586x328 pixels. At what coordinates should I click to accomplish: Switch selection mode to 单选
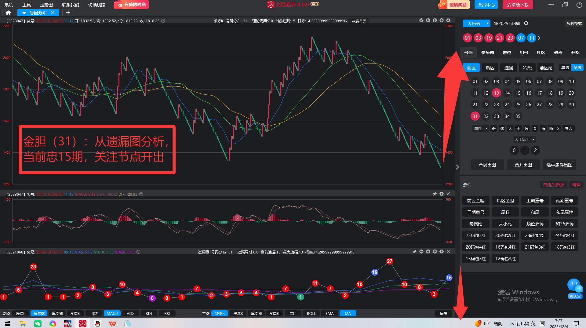(x=565, y=67)
